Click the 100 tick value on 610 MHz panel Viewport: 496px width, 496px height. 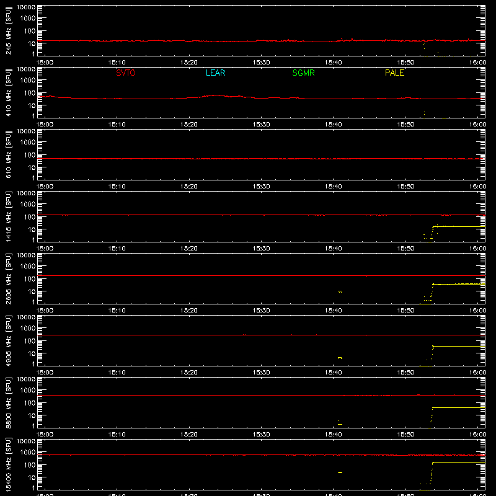coord(30,154)
